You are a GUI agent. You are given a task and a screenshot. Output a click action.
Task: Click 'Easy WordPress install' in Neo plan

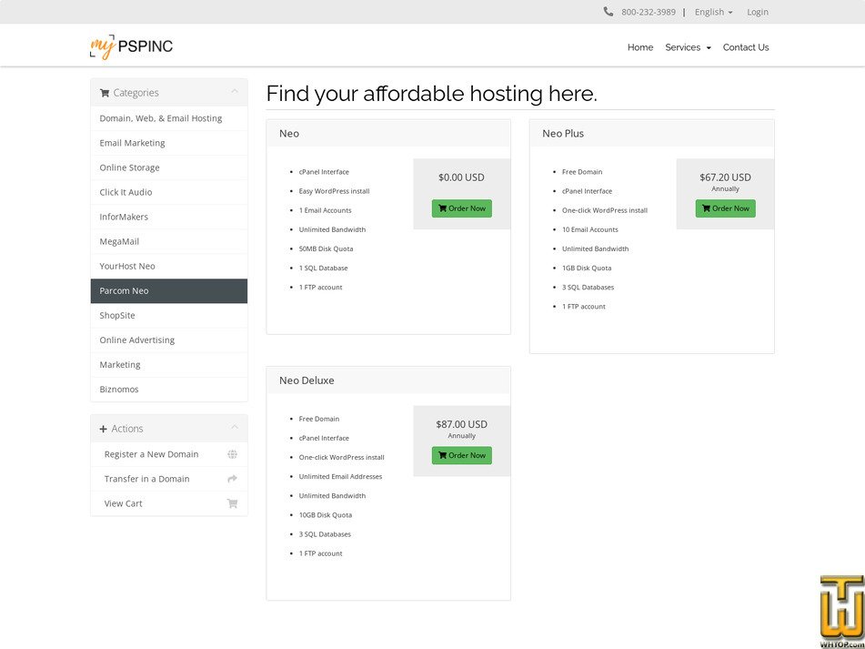[x=335, y=191]
